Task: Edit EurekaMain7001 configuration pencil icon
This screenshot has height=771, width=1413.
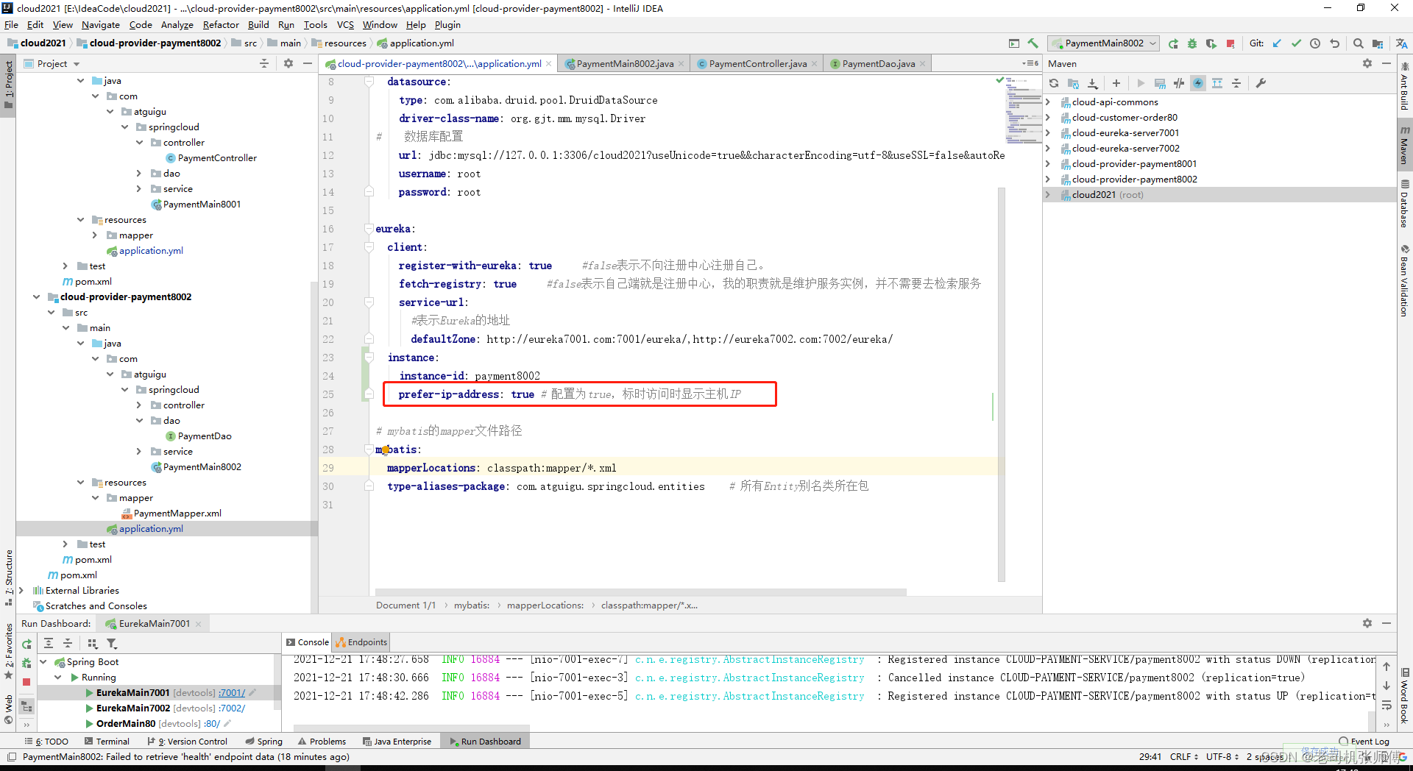Action: pyautogui.click(x=252, y=693)
